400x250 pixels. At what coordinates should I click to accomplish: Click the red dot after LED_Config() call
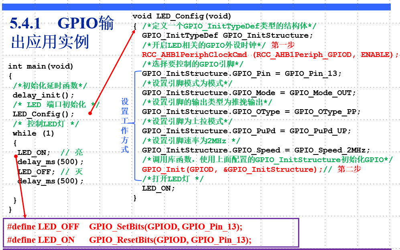pos(90,114)
